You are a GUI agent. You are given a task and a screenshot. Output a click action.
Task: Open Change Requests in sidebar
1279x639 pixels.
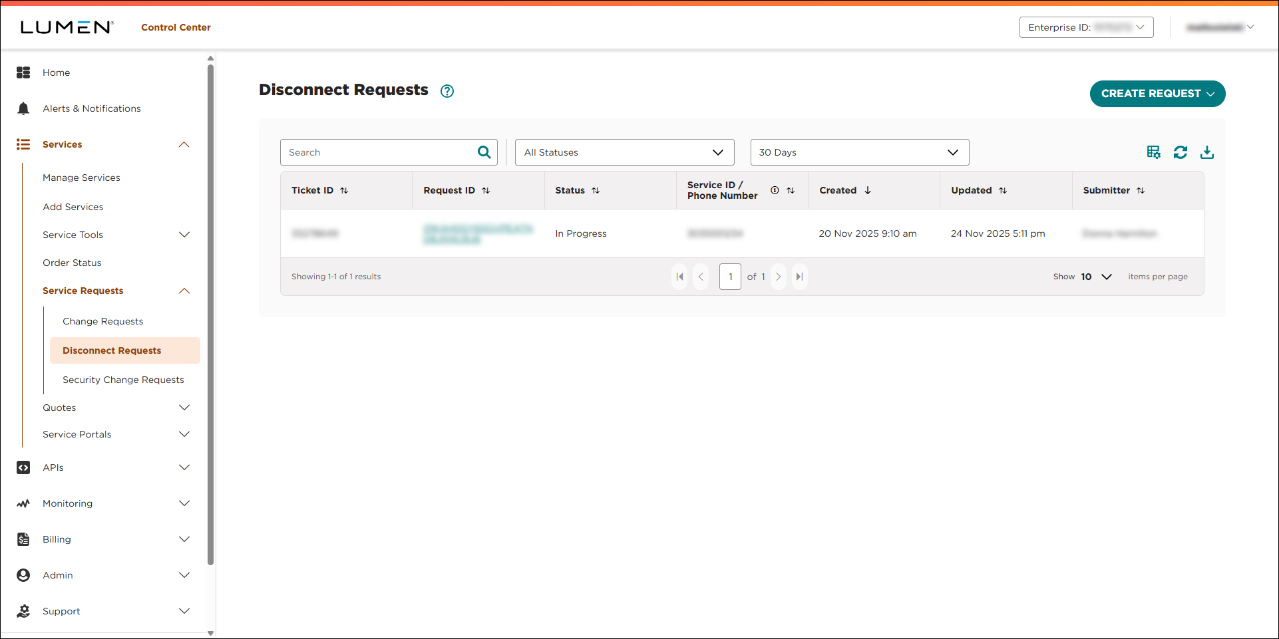coord(103,321)
